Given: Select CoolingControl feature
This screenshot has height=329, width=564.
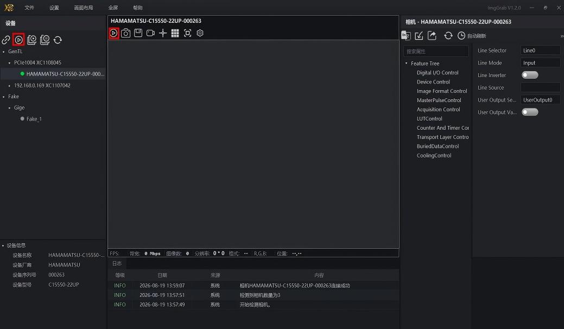Looking at the screenshot, I should click(434, 155).
